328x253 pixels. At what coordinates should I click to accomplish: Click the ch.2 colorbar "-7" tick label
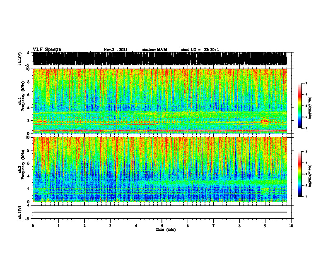[x=306, y=196]
